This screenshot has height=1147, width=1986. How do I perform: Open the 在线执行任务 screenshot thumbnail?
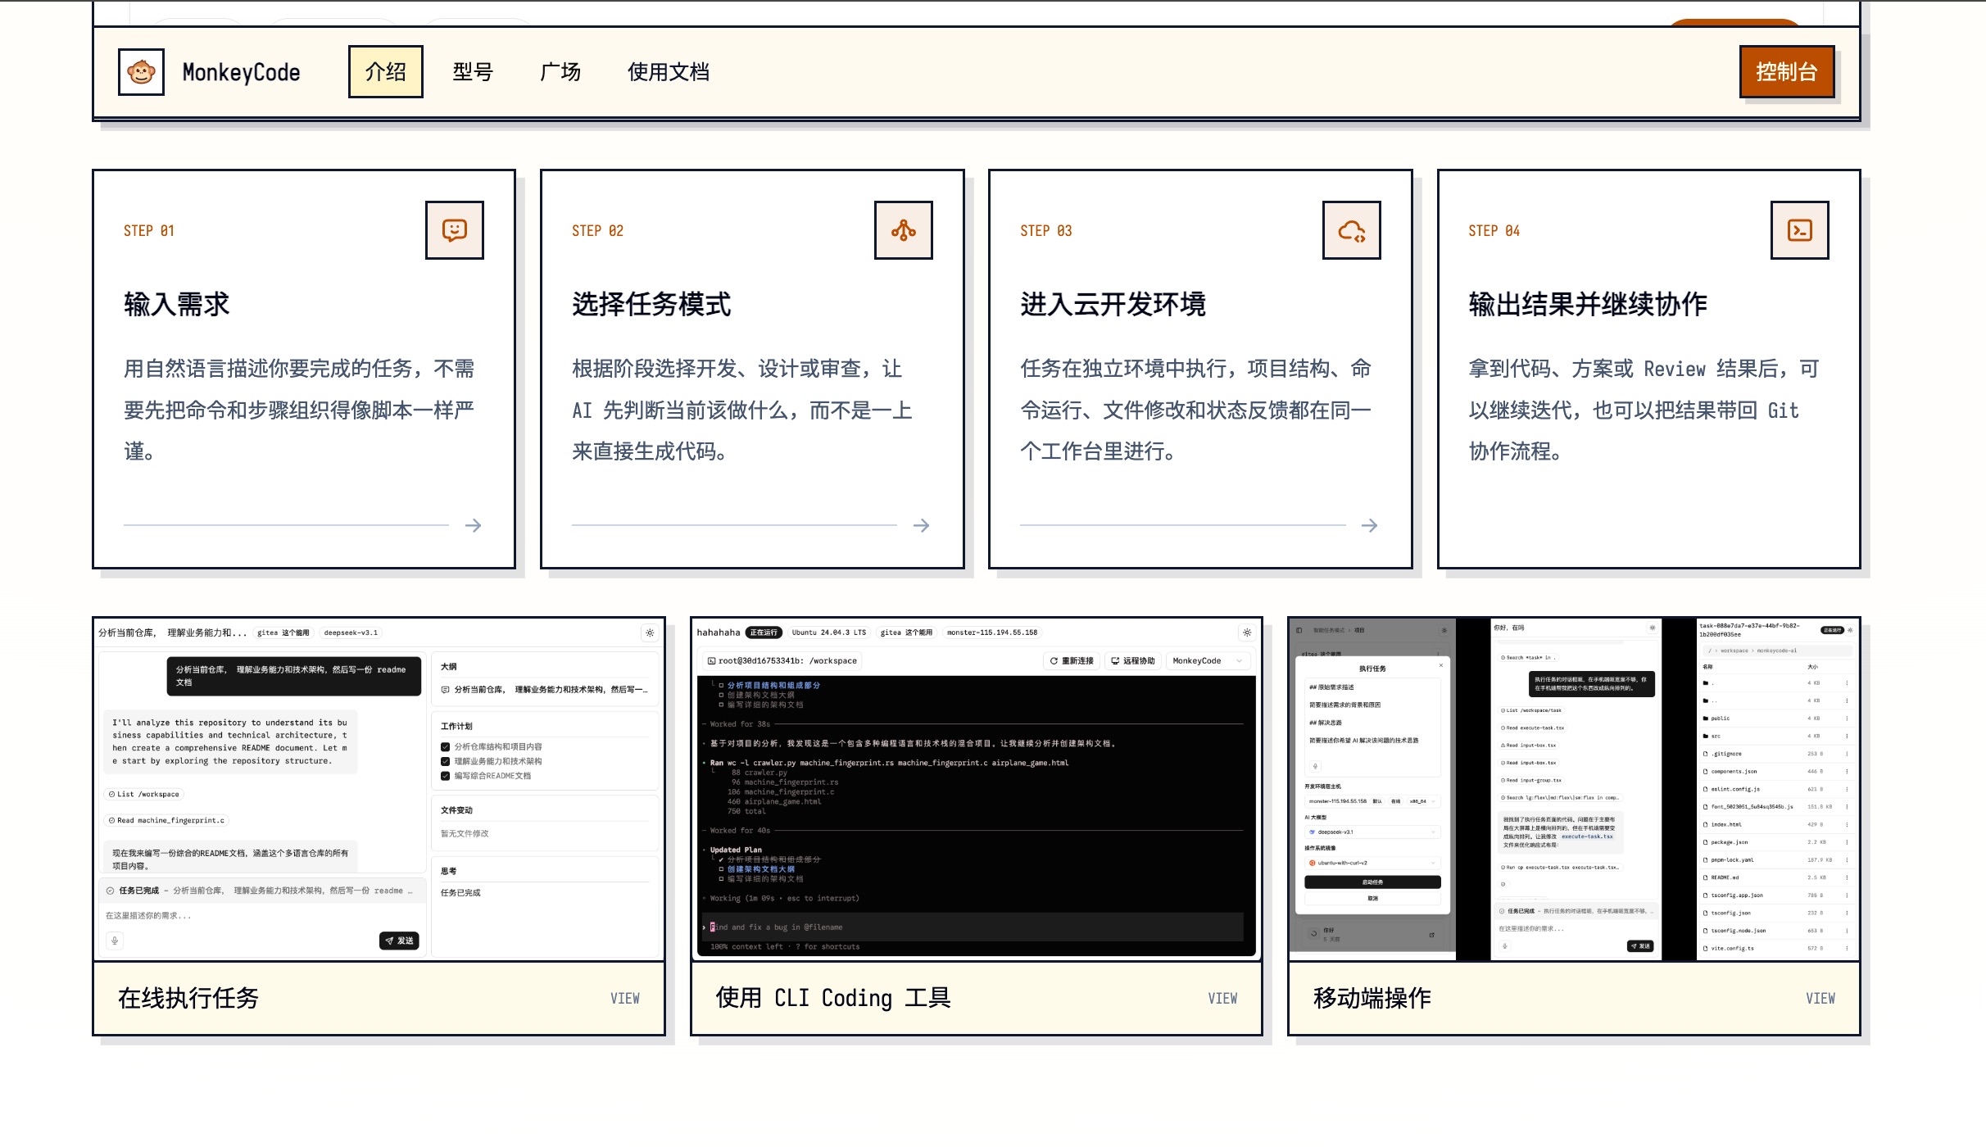point(379,789)
